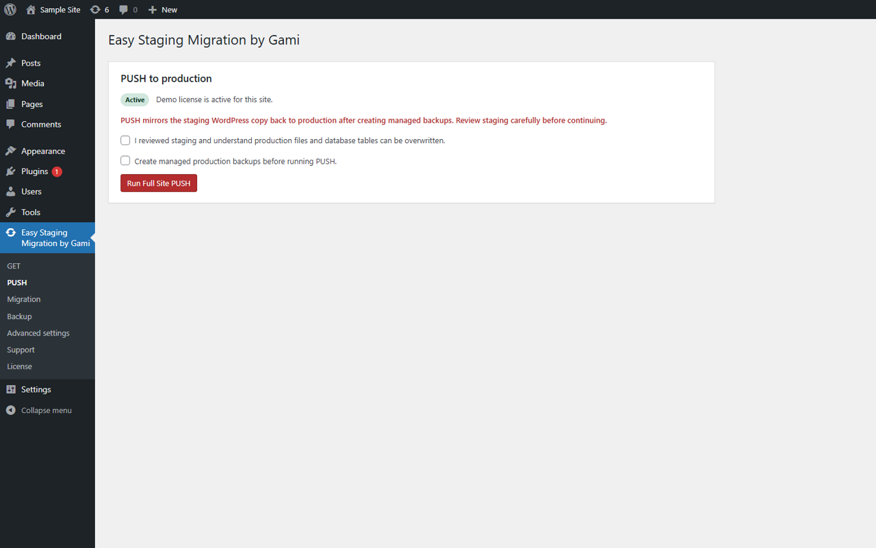876x548 pixels.
Task: Click the Plugins plug icon
Action: [11, 171]
